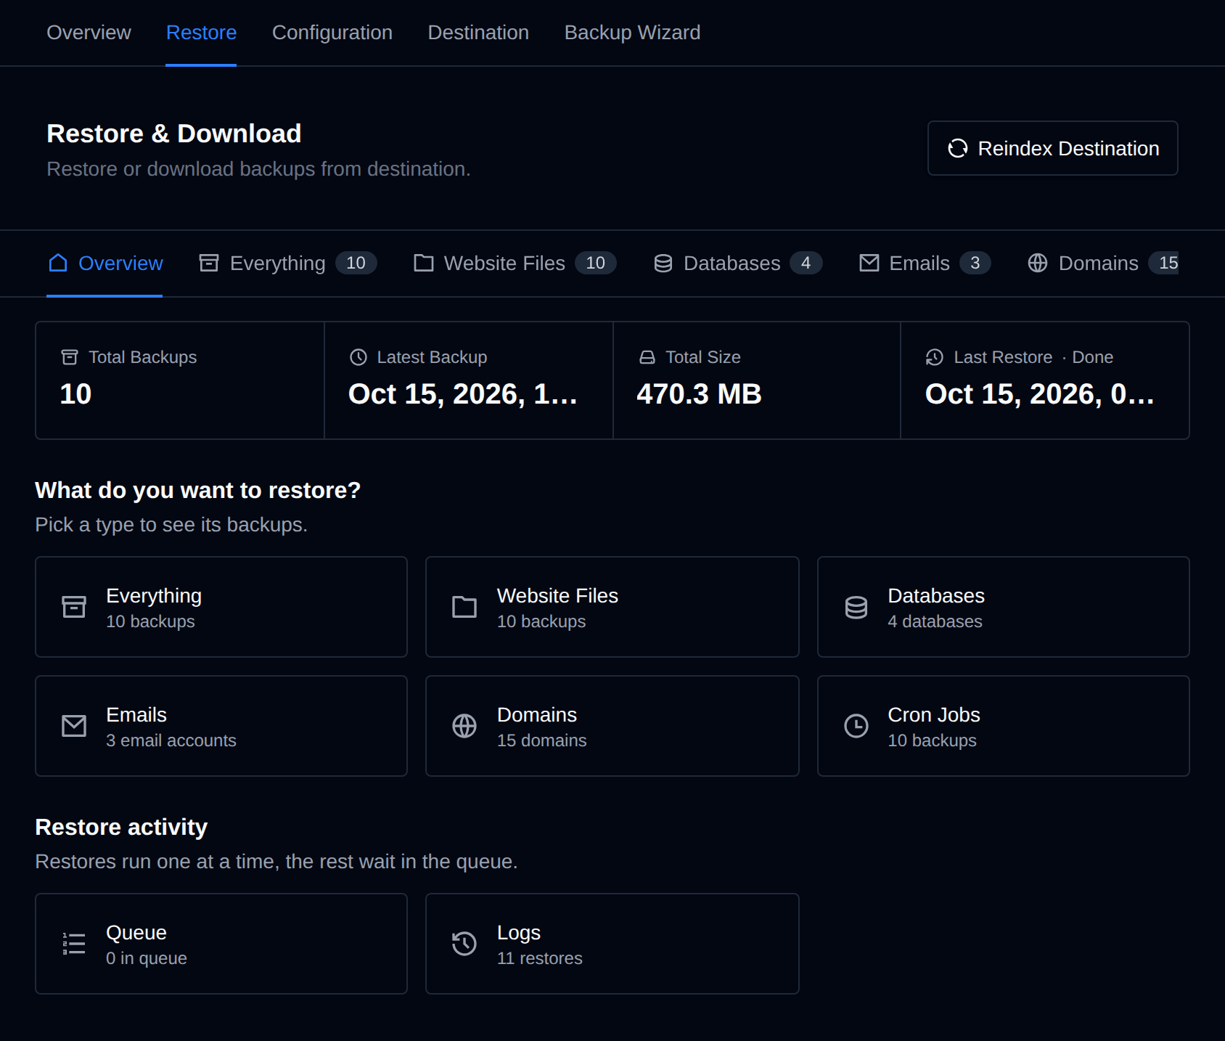Click the envelope icon beside Emails tab
The image size is (1225, 1041).
(x=869, y=263)
